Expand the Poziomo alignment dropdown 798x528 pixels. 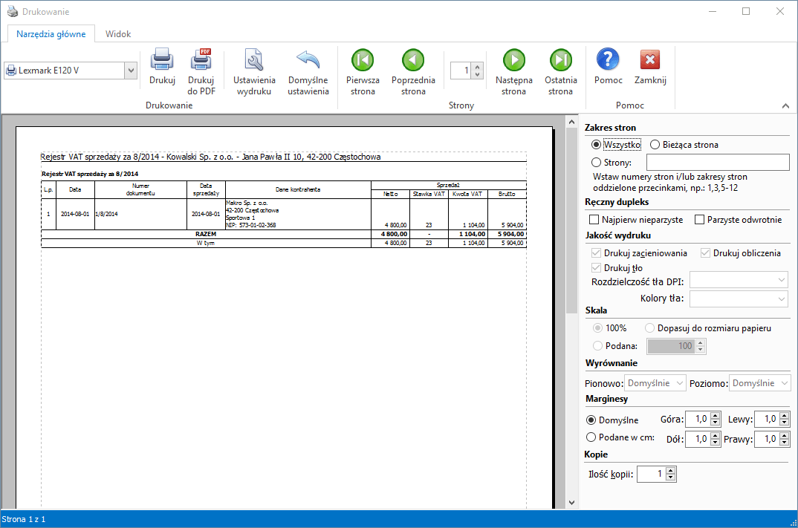760,383
